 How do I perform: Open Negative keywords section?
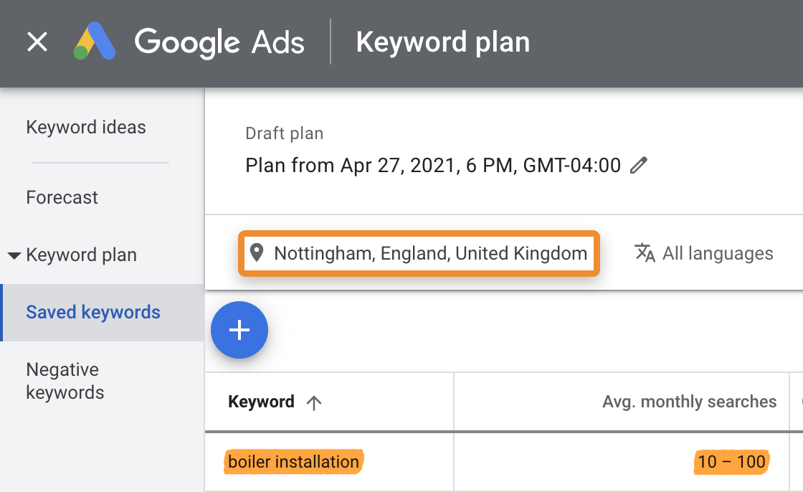65,381
